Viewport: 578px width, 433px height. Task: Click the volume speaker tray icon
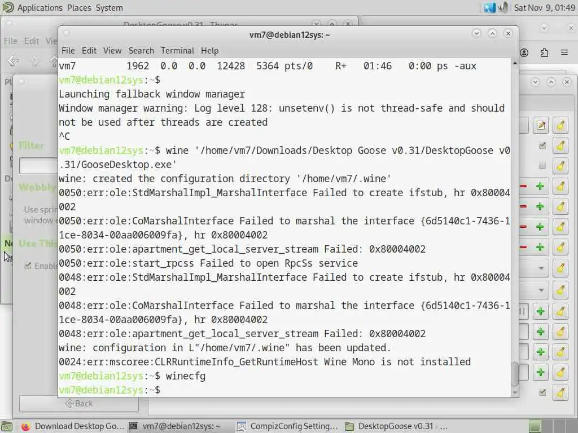[503, 8]
